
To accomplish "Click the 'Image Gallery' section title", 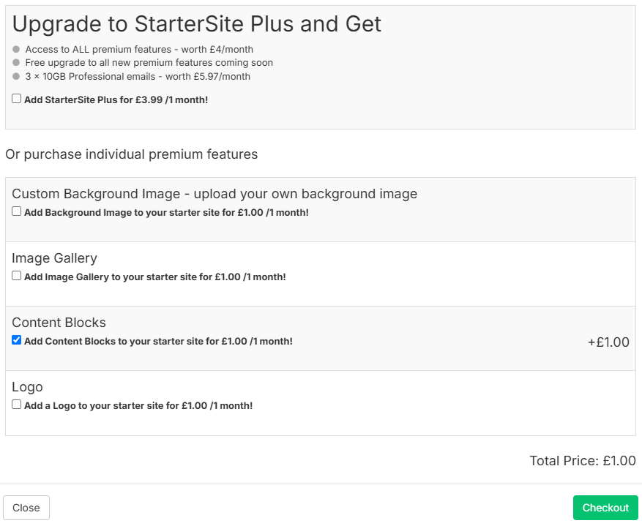I will (54, 258).
